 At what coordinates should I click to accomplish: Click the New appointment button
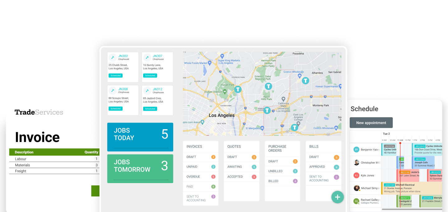point(371,122)
